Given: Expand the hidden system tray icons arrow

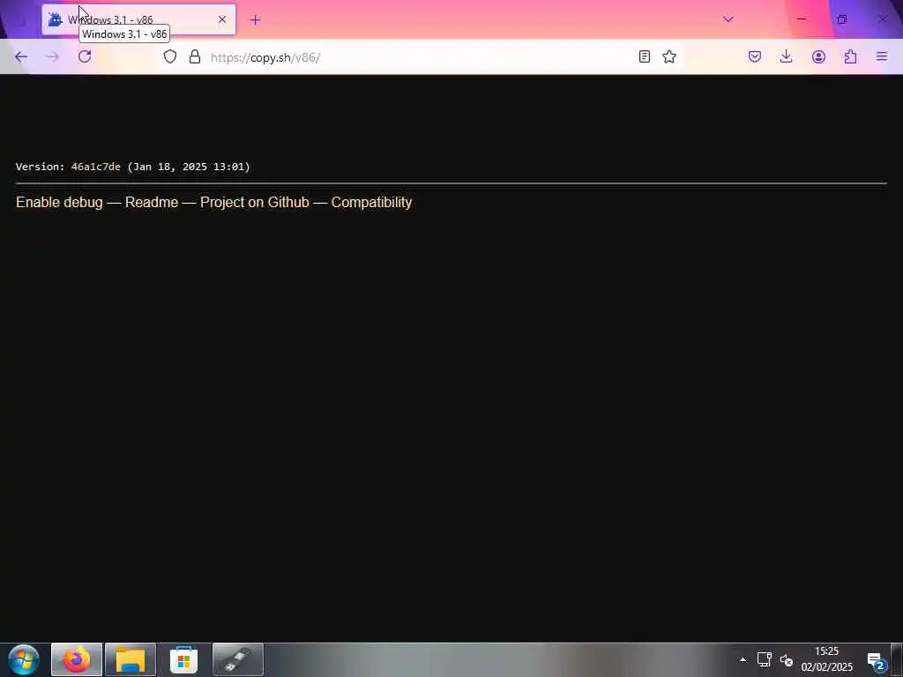Looking at the screenshot, I should pos(743,659).
